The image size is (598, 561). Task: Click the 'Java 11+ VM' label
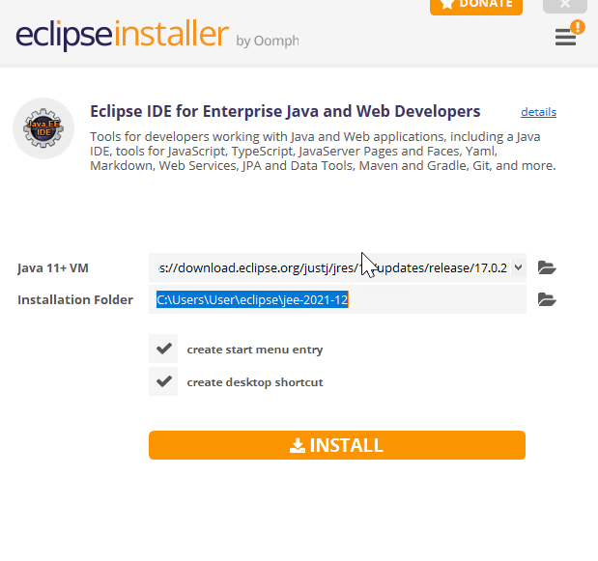[53, 268]
